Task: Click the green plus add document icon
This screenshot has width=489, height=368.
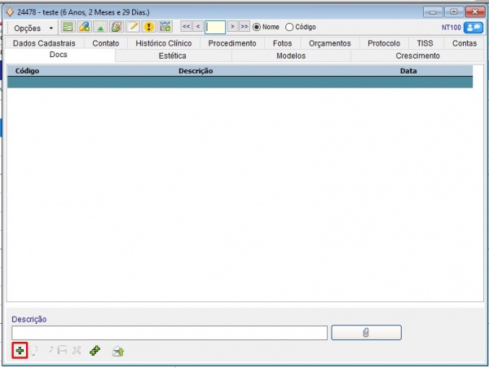Action: coord(20,350)
